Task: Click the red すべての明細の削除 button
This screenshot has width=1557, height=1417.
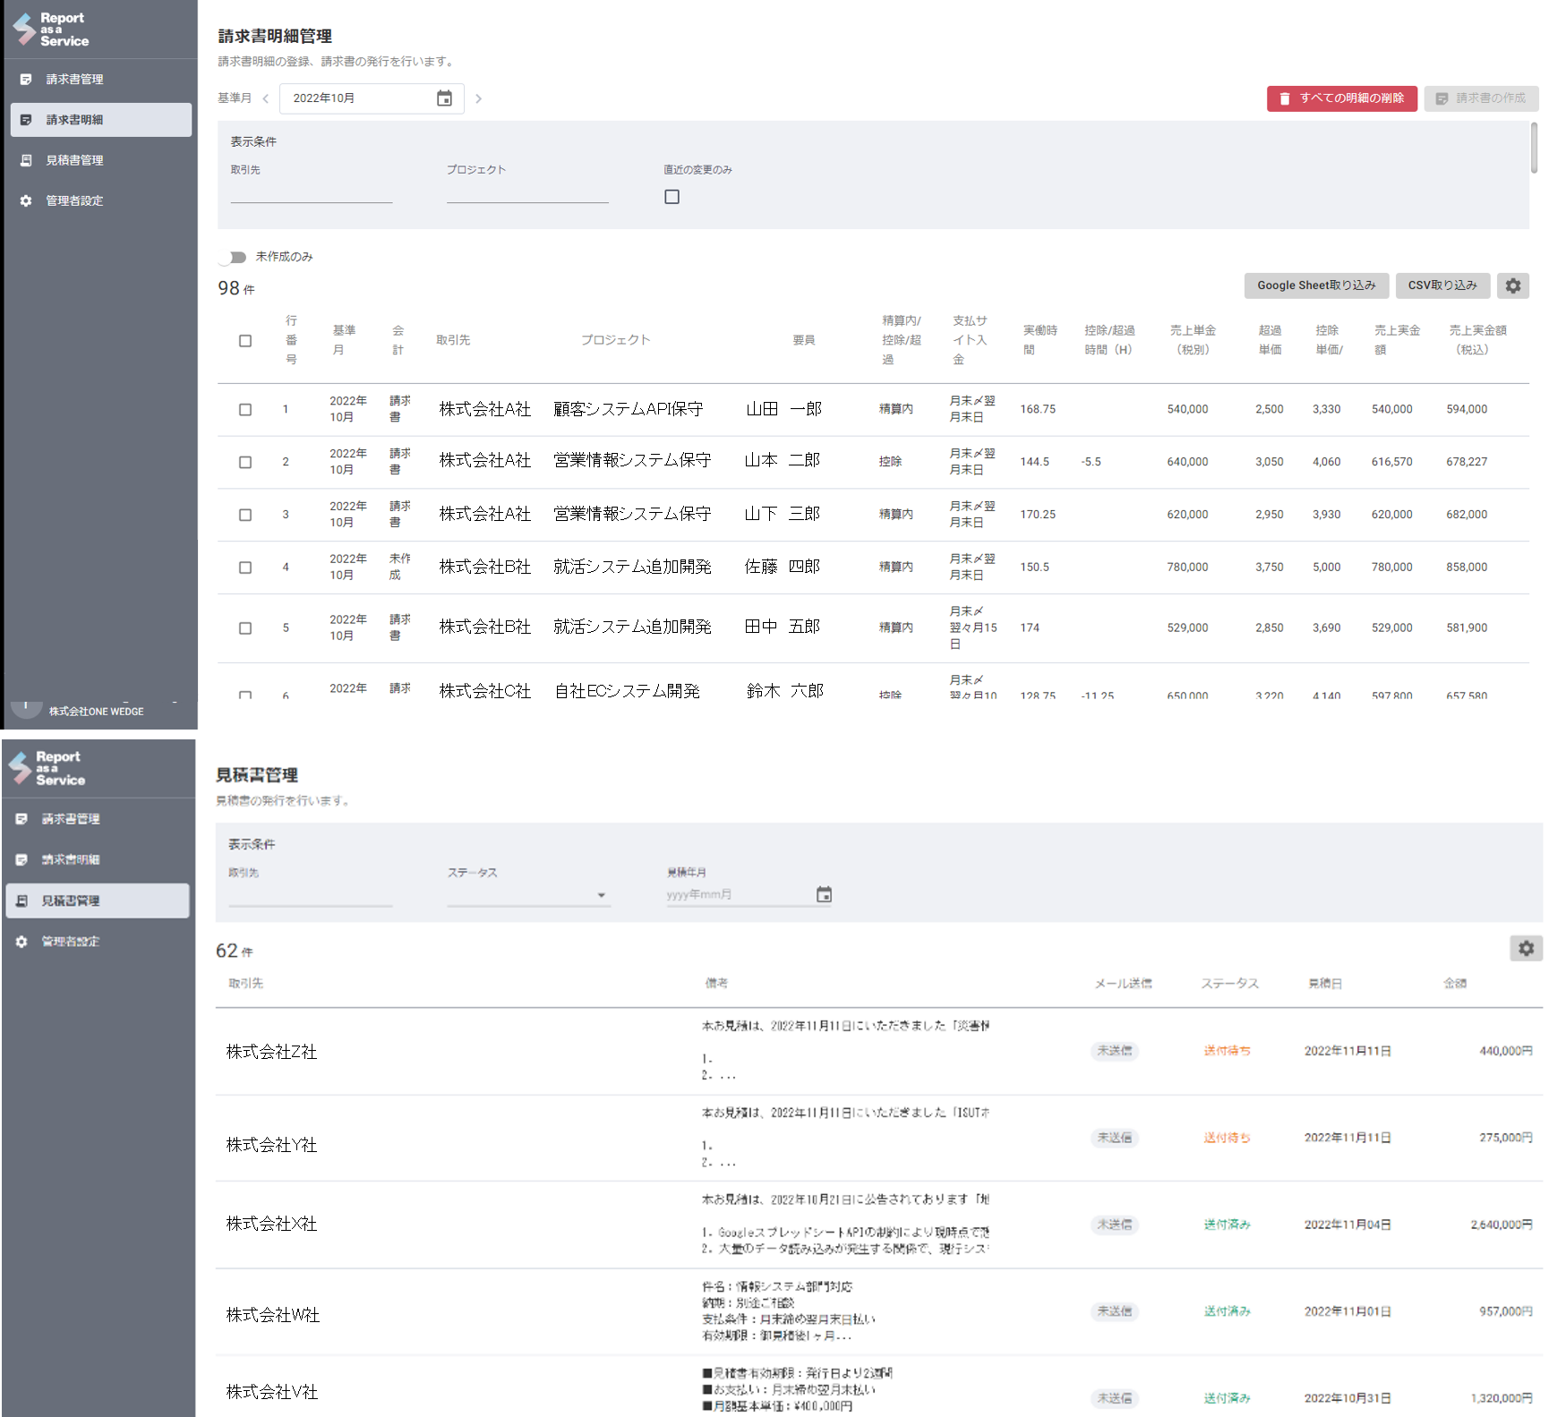Action: [x=1341, y=98]
